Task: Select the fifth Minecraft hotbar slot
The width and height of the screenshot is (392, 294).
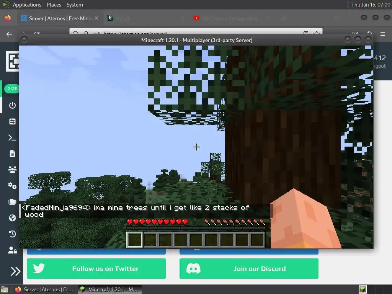Action: (196, 240)
